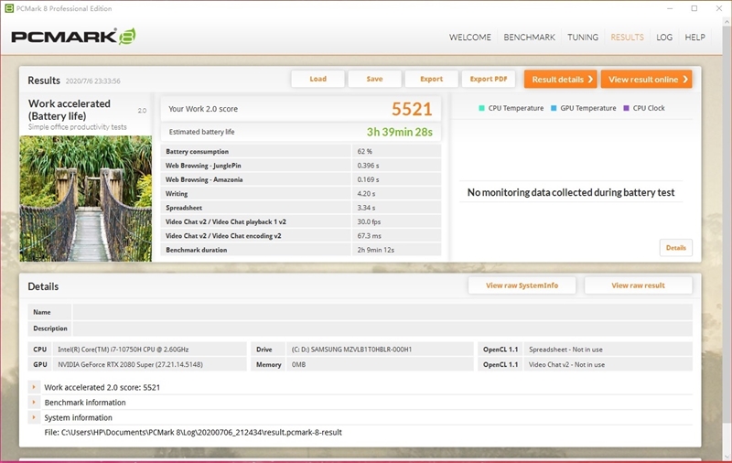Click the PCMark 8 title bar icon

(7, 8)
